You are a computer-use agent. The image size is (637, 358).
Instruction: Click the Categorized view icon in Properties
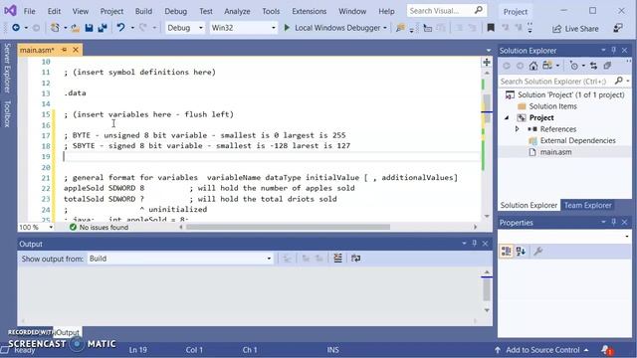507,252
